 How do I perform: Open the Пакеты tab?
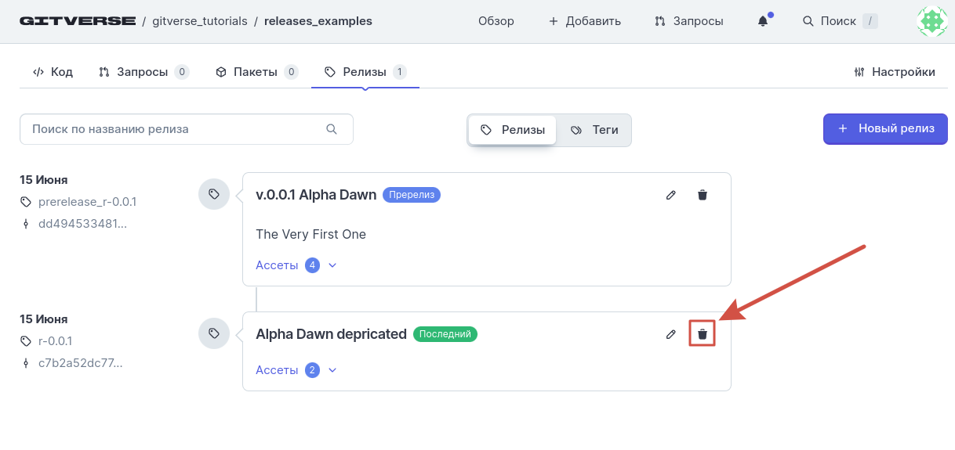pos(256,72)
